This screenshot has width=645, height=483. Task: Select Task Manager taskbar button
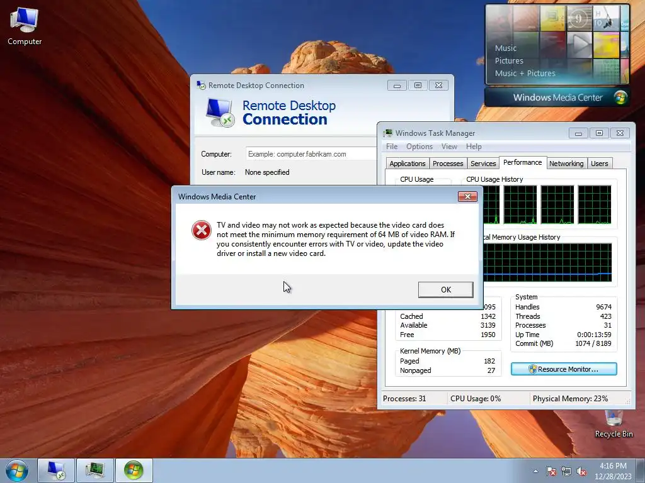tap(94, 470)
